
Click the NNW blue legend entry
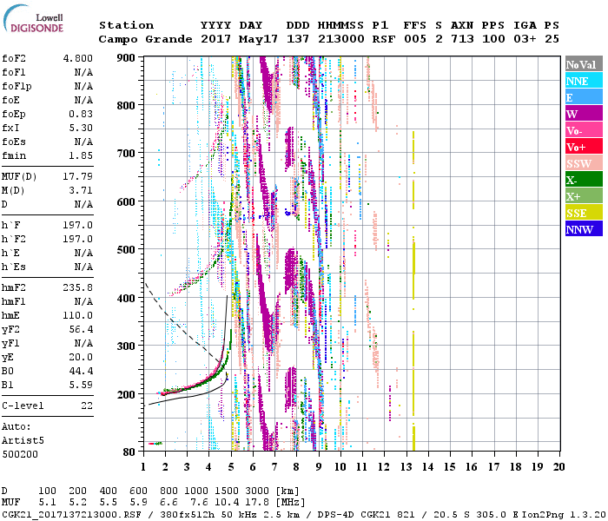[x=584, y=229]
